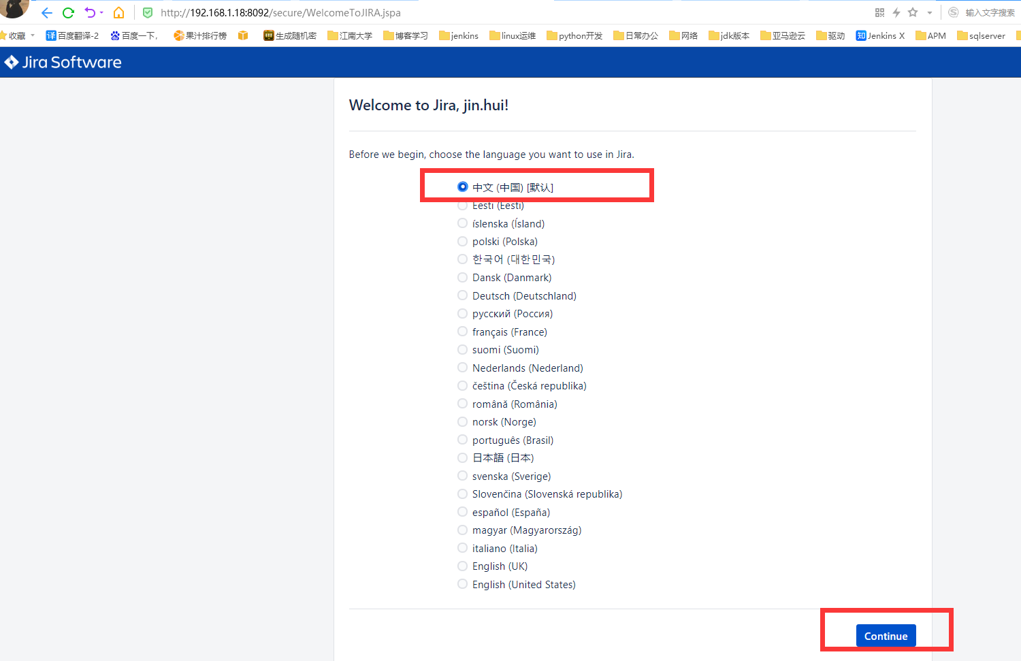This screenshot has width=1021, height=661.
Task: Select suomi (Suomi) language
Action: 463,349
